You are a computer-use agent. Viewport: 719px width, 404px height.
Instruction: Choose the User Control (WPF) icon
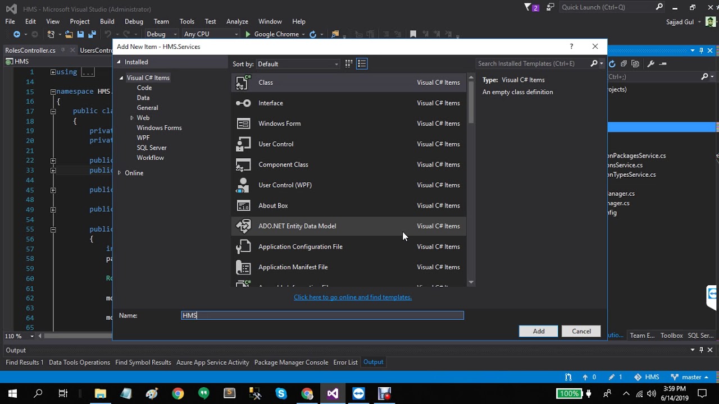(x=243, y=185)
